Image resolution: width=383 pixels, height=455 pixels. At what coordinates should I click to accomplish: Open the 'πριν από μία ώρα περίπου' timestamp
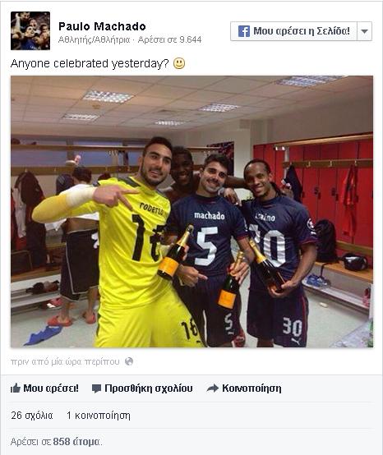point(65,362)
